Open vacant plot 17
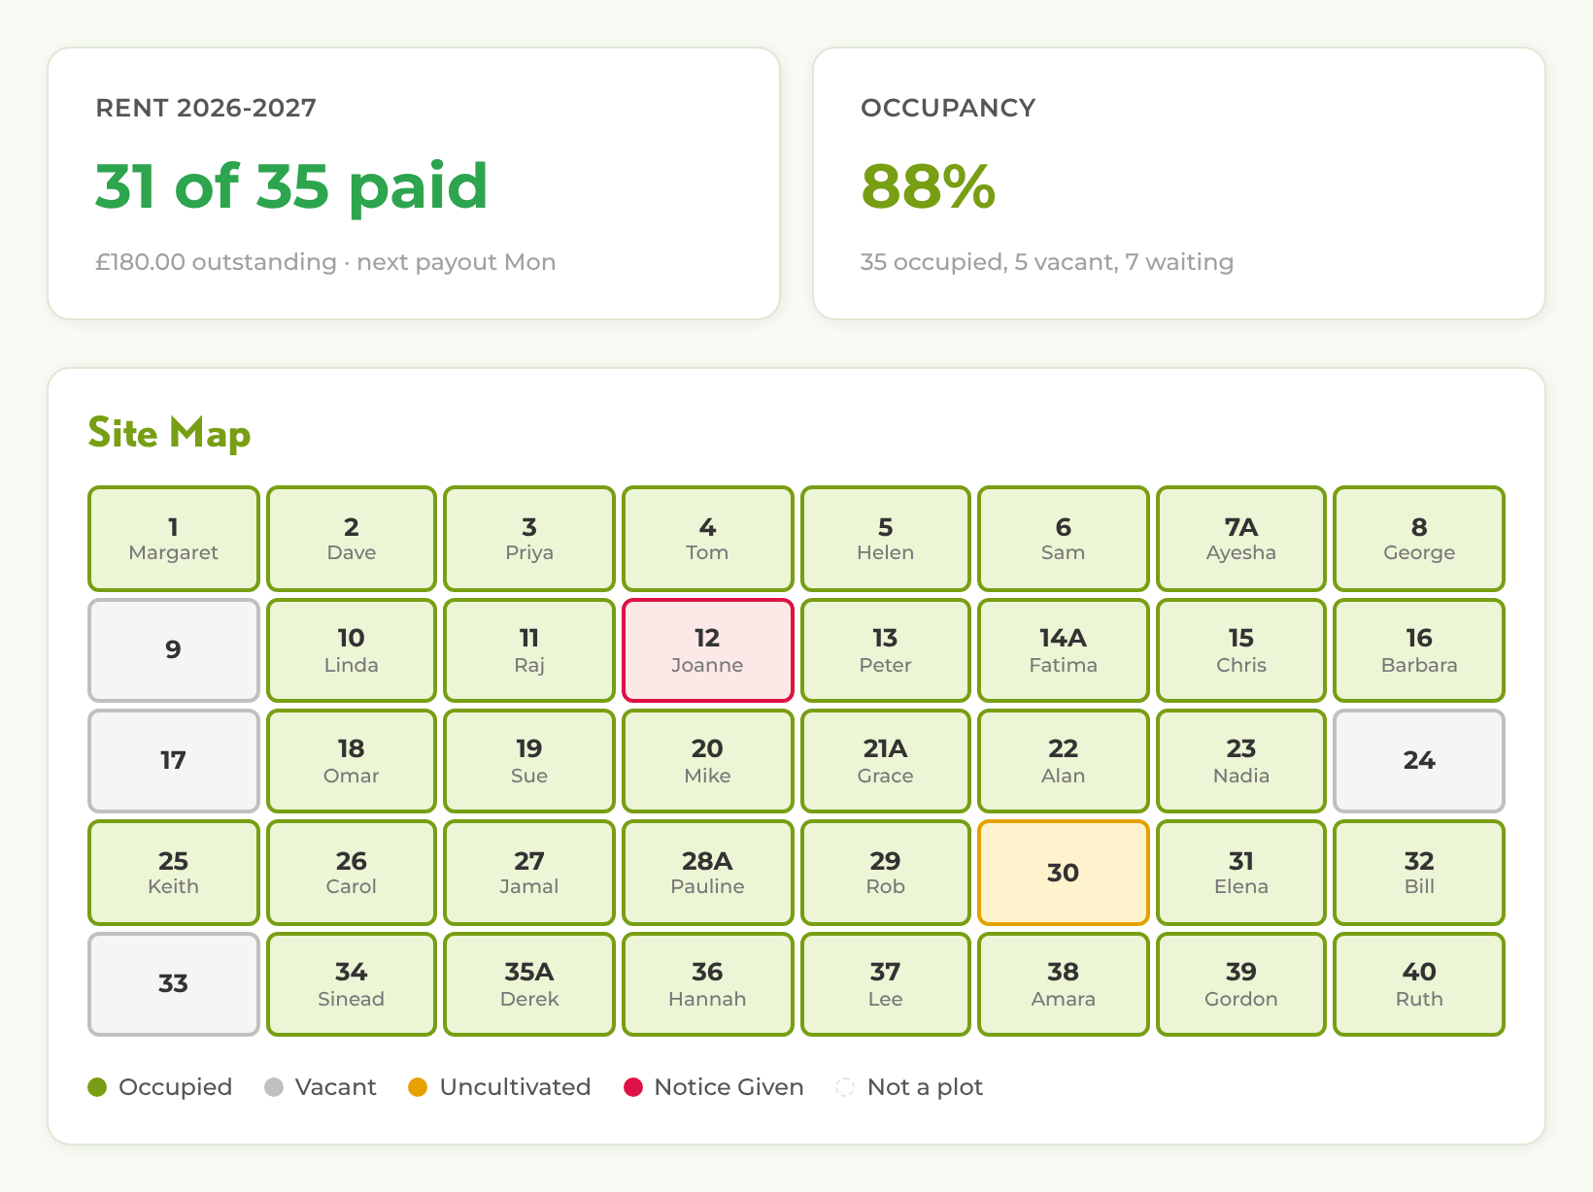This screenshot has width=1593, height=1192. point(173,761)
